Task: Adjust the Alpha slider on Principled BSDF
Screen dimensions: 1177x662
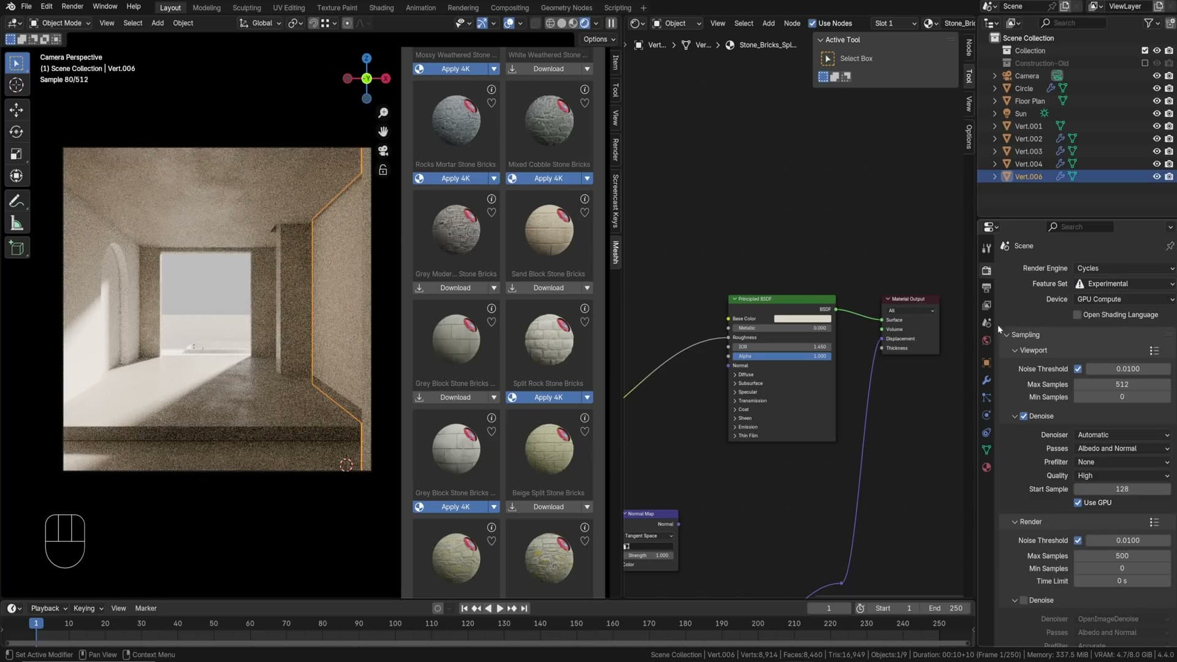Action: (x=782, y=356)
